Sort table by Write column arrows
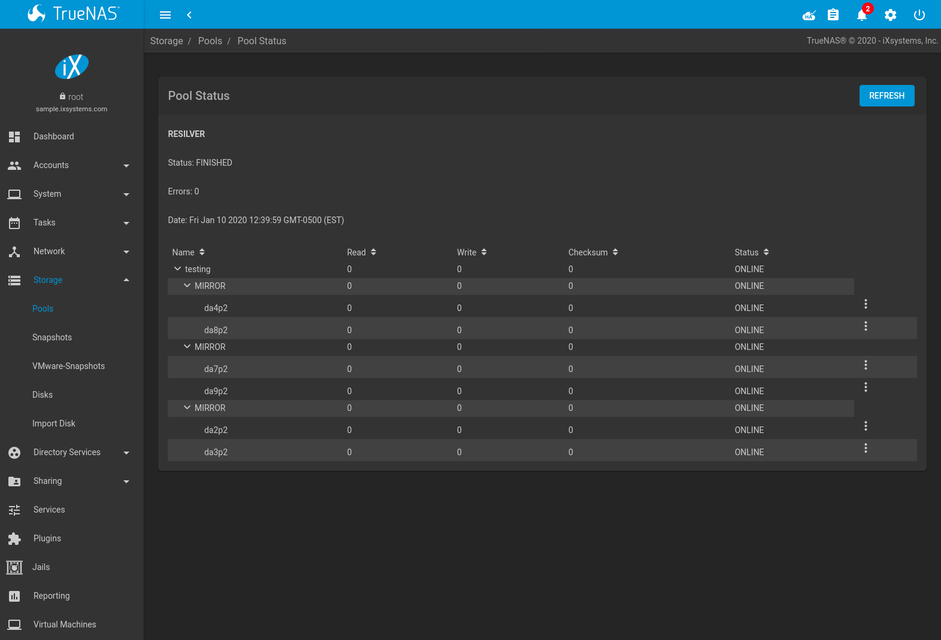The image size is (941, 640). click(x=484, y=252)
